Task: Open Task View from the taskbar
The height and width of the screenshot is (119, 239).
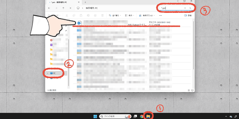Action: (x=135, y=116)
